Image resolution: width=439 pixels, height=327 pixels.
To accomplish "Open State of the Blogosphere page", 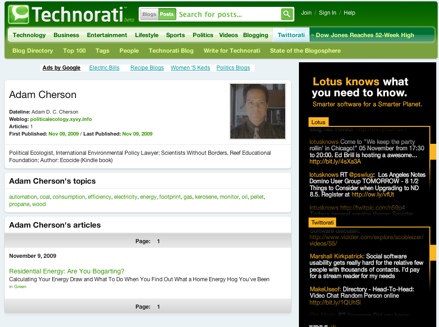I will (305, 51).
